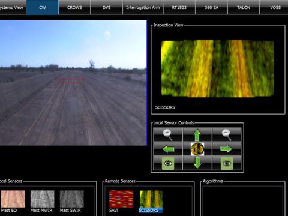
Task: Pan sensor right with green arrow
Action: pyautogui.click(x=226, y=149)
